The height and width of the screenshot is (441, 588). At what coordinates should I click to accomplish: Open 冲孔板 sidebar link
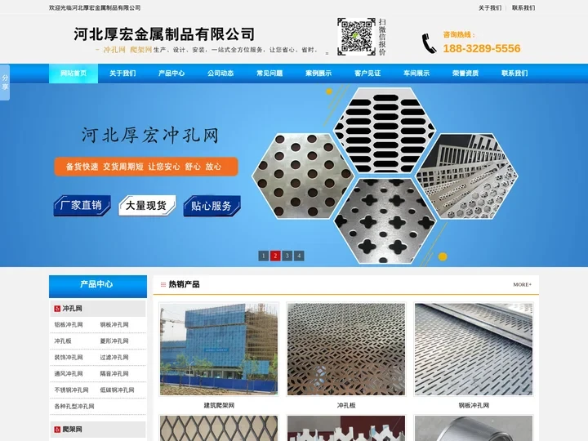[x=63, y=341]
